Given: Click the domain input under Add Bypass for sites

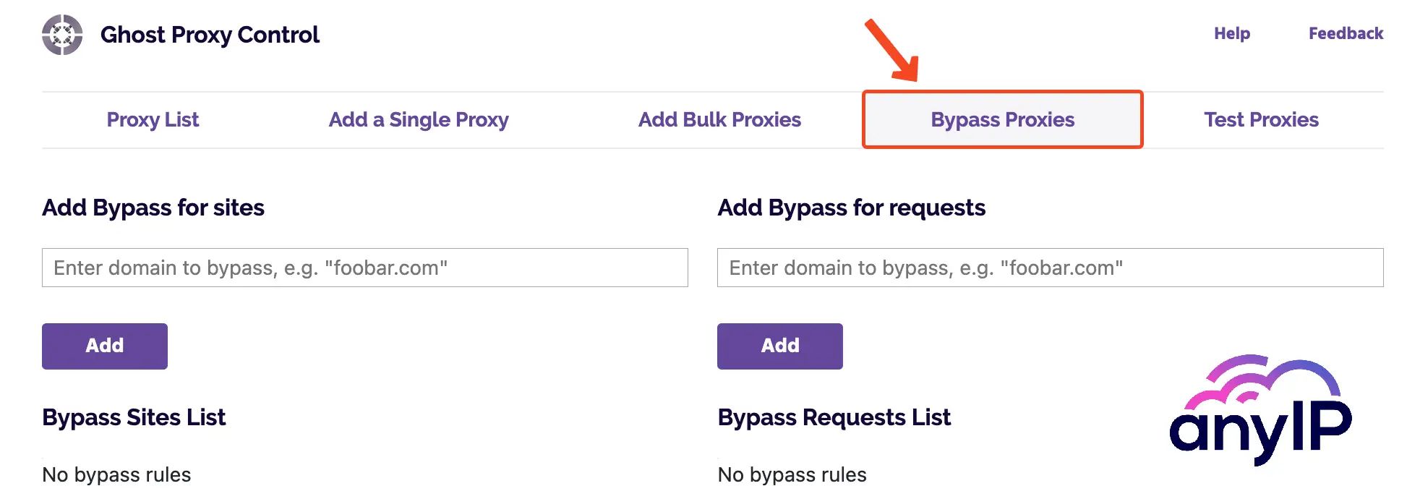Looking at the screenshot, I should (365, 268).
